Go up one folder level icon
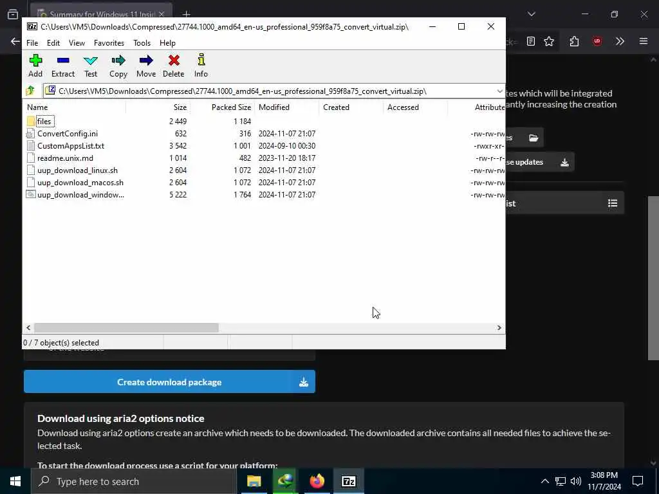This screenshot has height=494, width=659. coord(30,91)
